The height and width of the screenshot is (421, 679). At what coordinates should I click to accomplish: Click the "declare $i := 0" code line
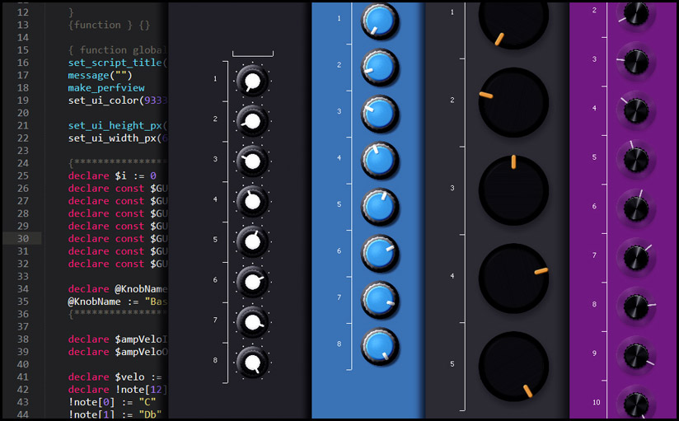click(x=112, y=175)
